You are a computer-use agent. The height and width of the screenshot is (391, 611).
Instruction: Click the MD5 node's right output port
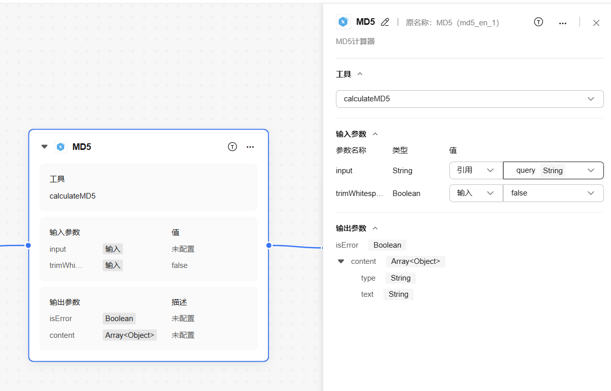pos(269,245)
